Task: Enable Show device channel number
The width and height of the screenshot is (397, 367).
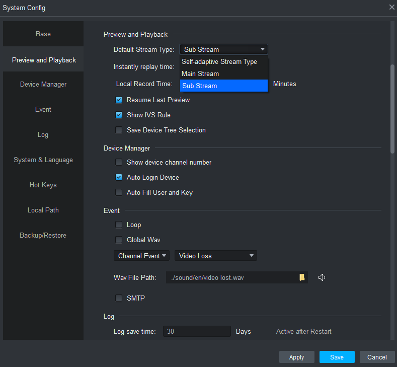Action: coord(119,162)
